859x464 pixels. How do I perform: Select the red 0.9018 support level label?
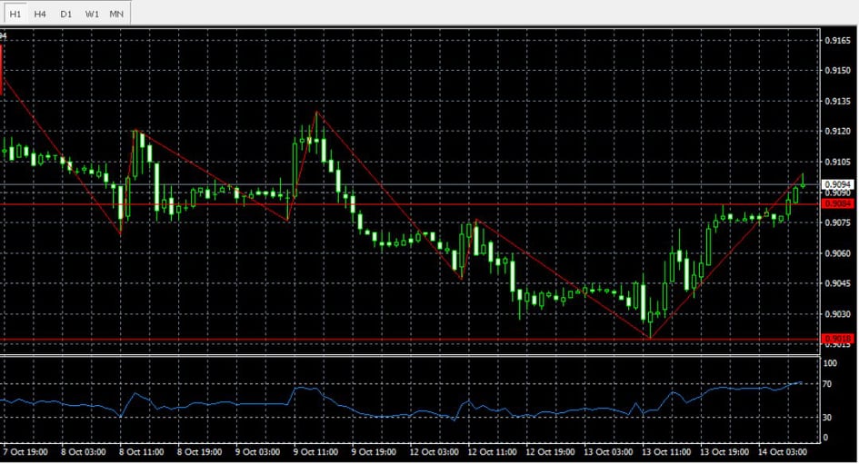(x=836, y=338)
